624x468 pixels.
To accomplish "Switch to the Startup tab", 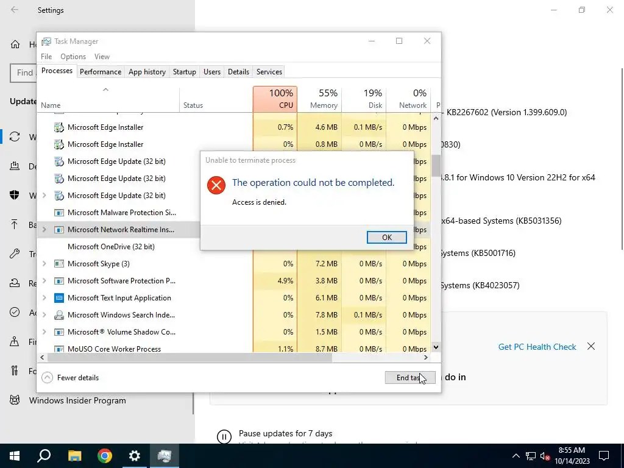I will (184, 72).
